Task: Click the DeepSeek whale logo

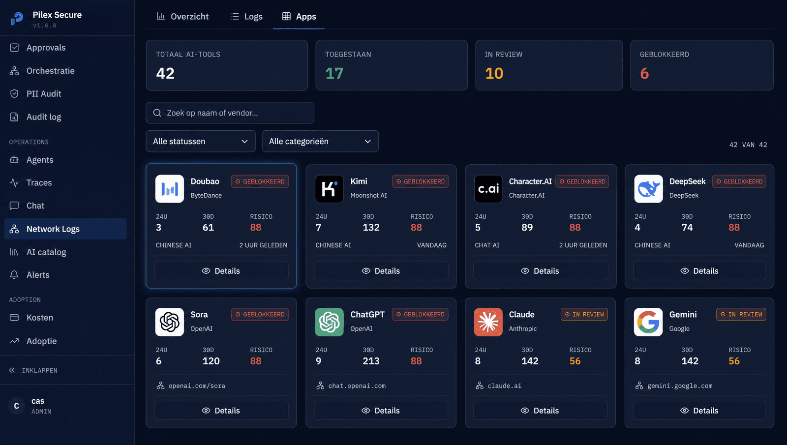Action: click(648, 189)
